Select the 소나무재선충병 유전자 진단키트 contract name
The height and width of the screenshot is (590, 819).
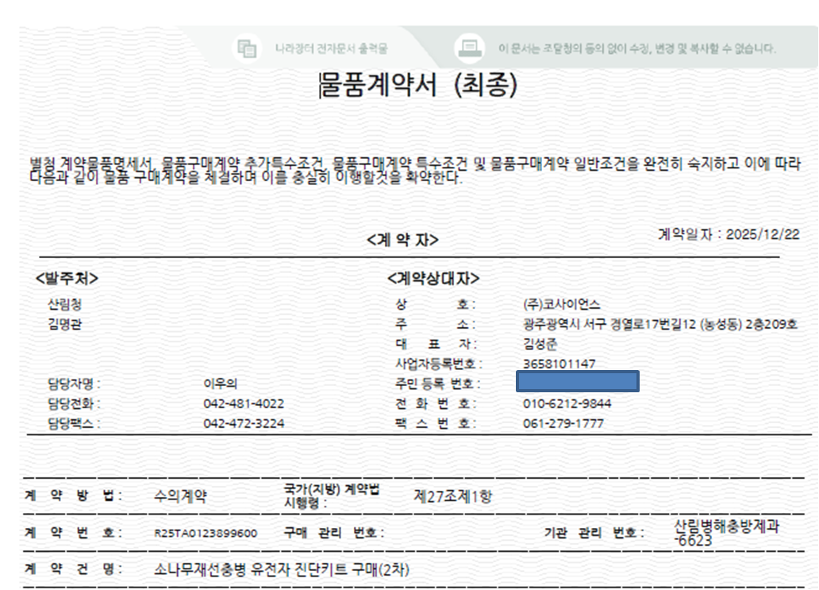282,569
